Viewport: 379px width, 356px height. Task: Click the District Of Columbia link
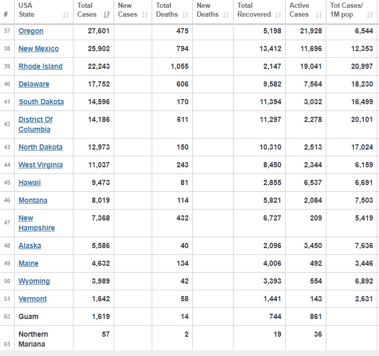pyautogui.click(x=35, y=124)
